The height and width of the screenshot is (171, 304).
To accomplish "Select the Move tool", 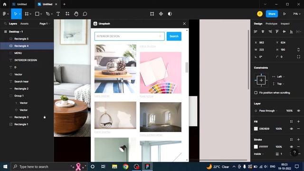I will pos(15,14).
